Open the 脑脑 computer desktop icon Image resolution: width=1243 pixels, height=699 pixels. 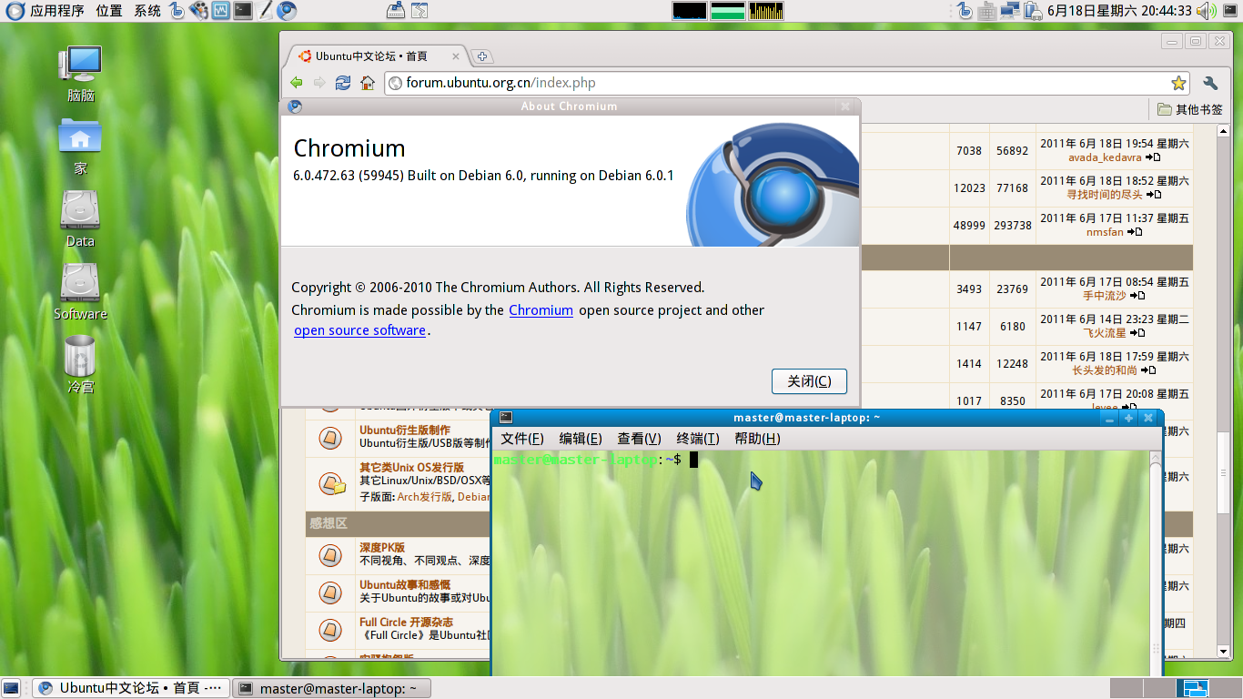[80, 74]
